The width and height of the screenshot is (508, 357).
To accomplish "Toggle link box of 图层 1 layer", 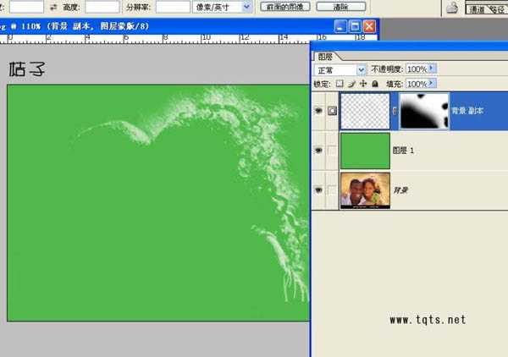I will click(x=332, y=151).
